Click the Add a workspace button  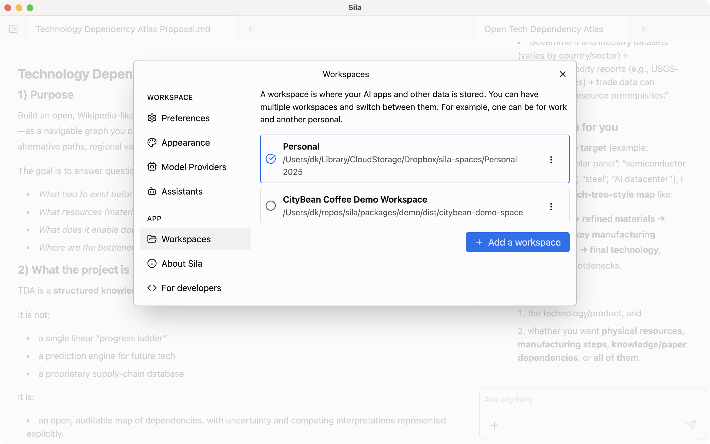click(517, 242)
